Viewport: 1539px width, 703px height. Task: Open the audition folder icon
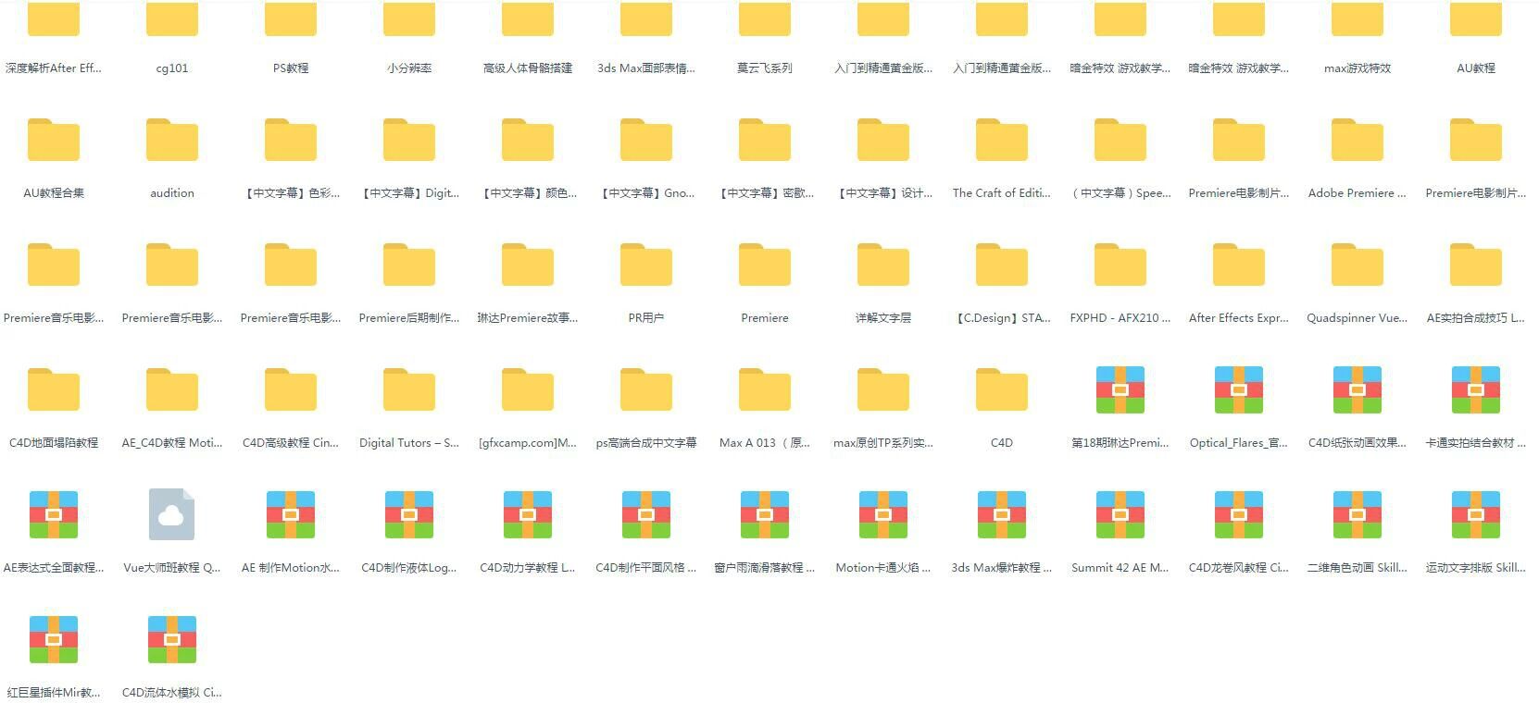click(x=172, y=140)
